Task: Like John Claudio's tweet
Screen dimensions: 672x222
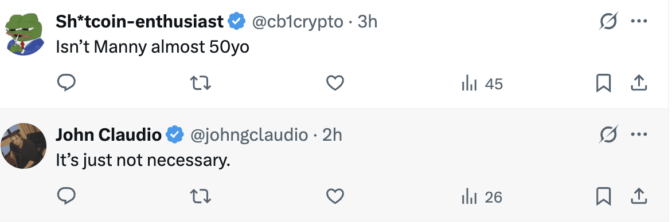Action: [335, 196]
